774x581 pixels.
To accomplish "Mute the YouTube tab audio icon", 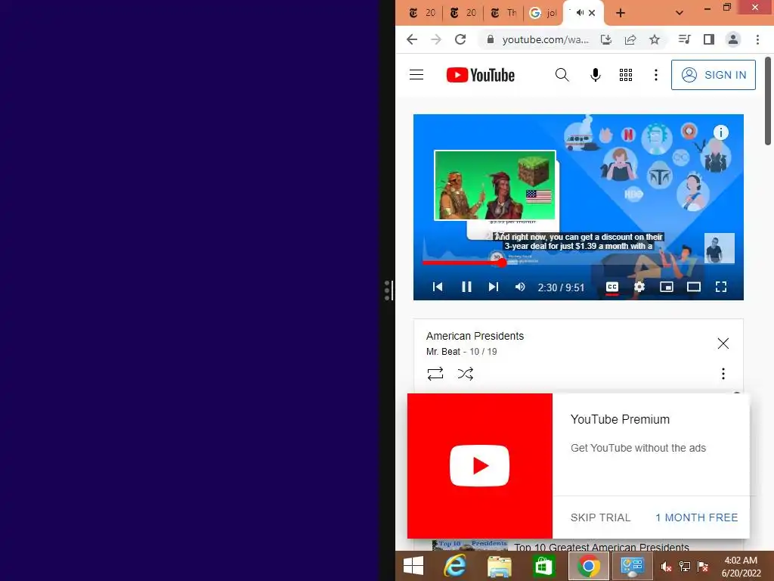I will click(580, 13).
